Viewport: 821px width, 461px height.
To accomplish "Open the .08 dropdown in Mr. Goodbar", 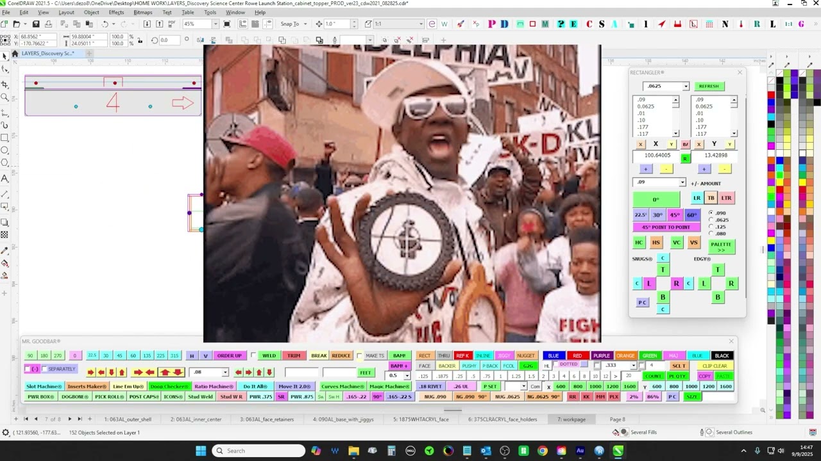I will (225, 373).
